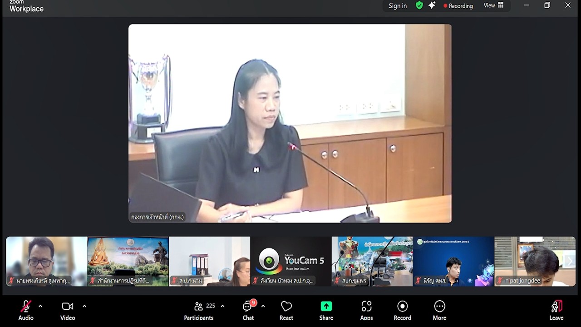Leave the meeting
Screen dimensions: 581x327
(556, 310)
